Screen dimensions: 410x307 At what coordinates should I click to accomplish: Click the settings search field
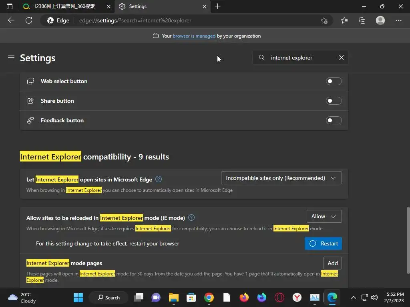[x=300, y=58]
